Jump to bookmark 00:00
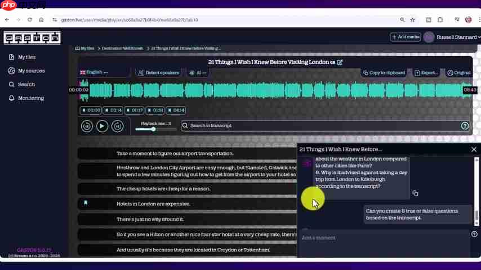 click(x=91, y=110)
